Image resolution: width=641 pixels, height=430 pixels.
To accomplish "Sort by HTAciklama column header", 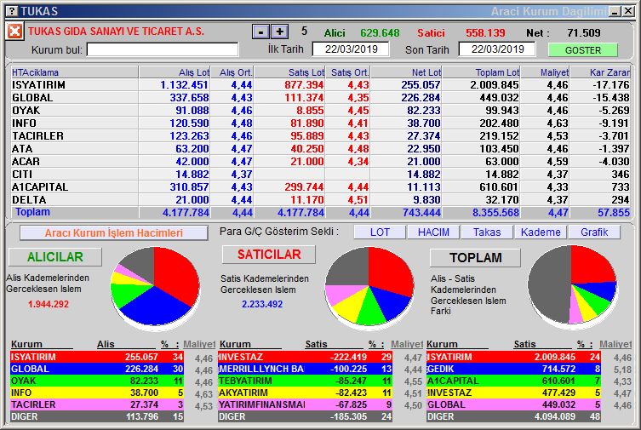I will click(74, 72).
